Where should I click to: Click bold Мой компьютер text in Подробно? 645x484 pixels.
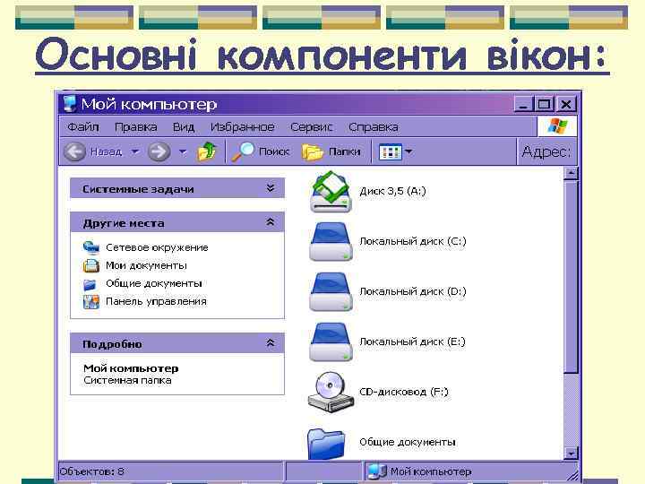pyautogui.click(x=131, y=368)
